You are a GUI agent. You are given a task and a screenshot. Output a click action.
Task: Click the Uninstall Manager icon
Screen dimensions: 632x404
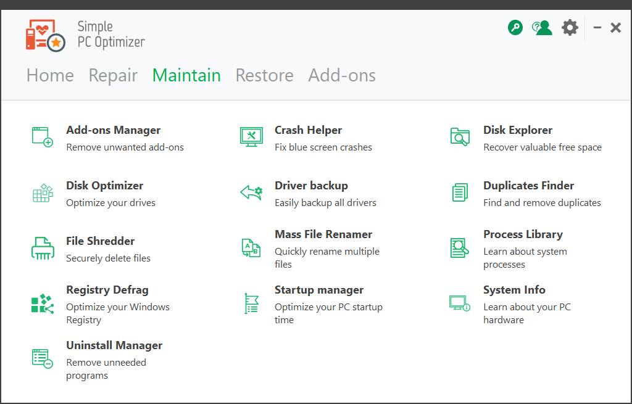tap(42, 359)
